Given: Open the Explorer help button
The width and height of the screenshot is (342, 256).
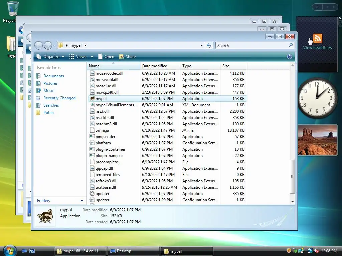Looking at the screenshot, I should [290, 57].
